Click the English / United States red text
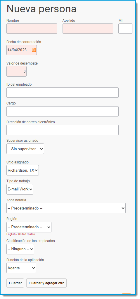This screenshot has width=140, height=299. pos(20,234)
